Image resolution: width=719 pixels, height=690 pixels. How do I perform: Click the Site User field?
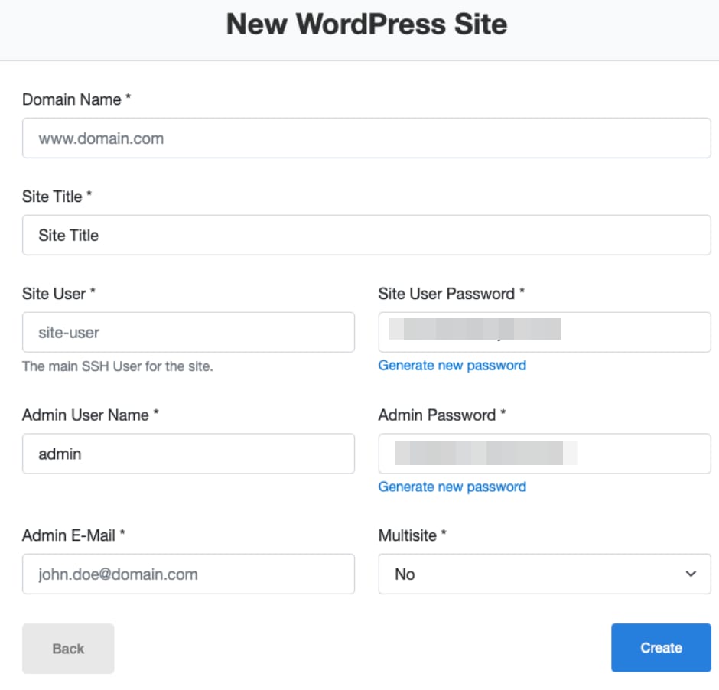click(188, 332)
